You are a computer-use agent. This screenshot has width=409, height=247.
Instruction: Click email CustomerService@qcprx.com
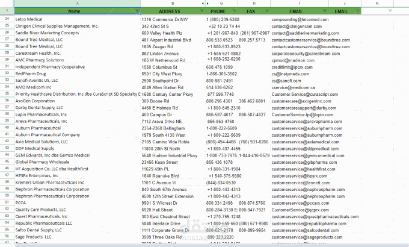[299, 210]
